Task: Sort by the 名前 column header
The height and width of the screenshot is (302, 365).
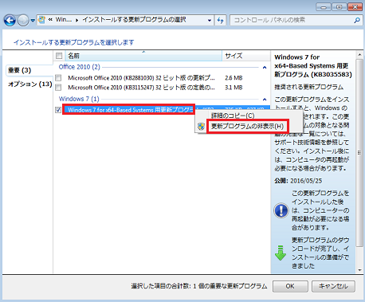Action: click(143, 56)
